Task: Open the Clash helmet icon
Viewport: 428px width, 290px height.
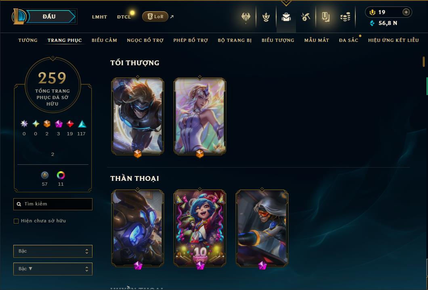Action: (x=246, y=17)
